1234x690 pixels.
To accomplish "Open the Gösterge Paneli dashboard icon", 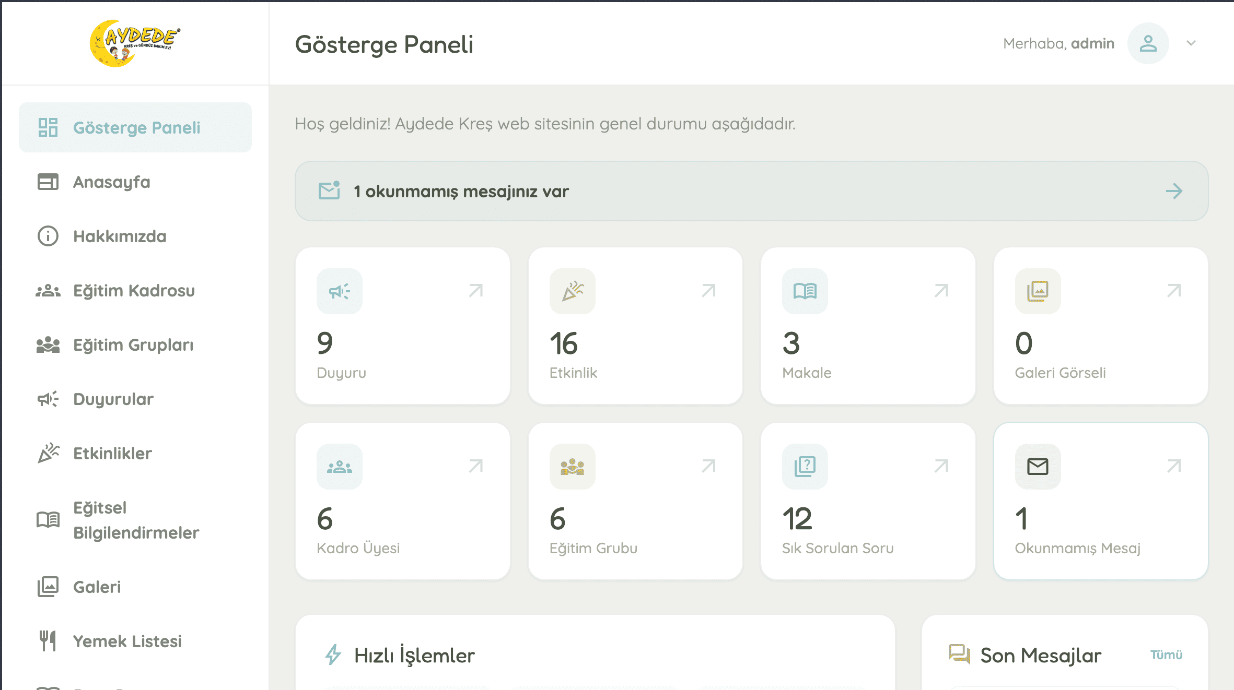I will [48, 127].
